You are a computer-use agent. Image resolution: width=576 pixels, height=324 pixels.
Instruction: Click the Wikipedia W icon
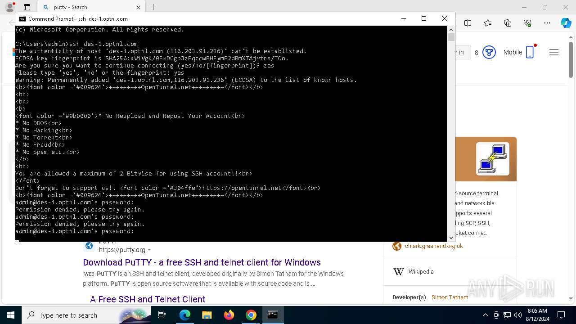tap(398, 272)
